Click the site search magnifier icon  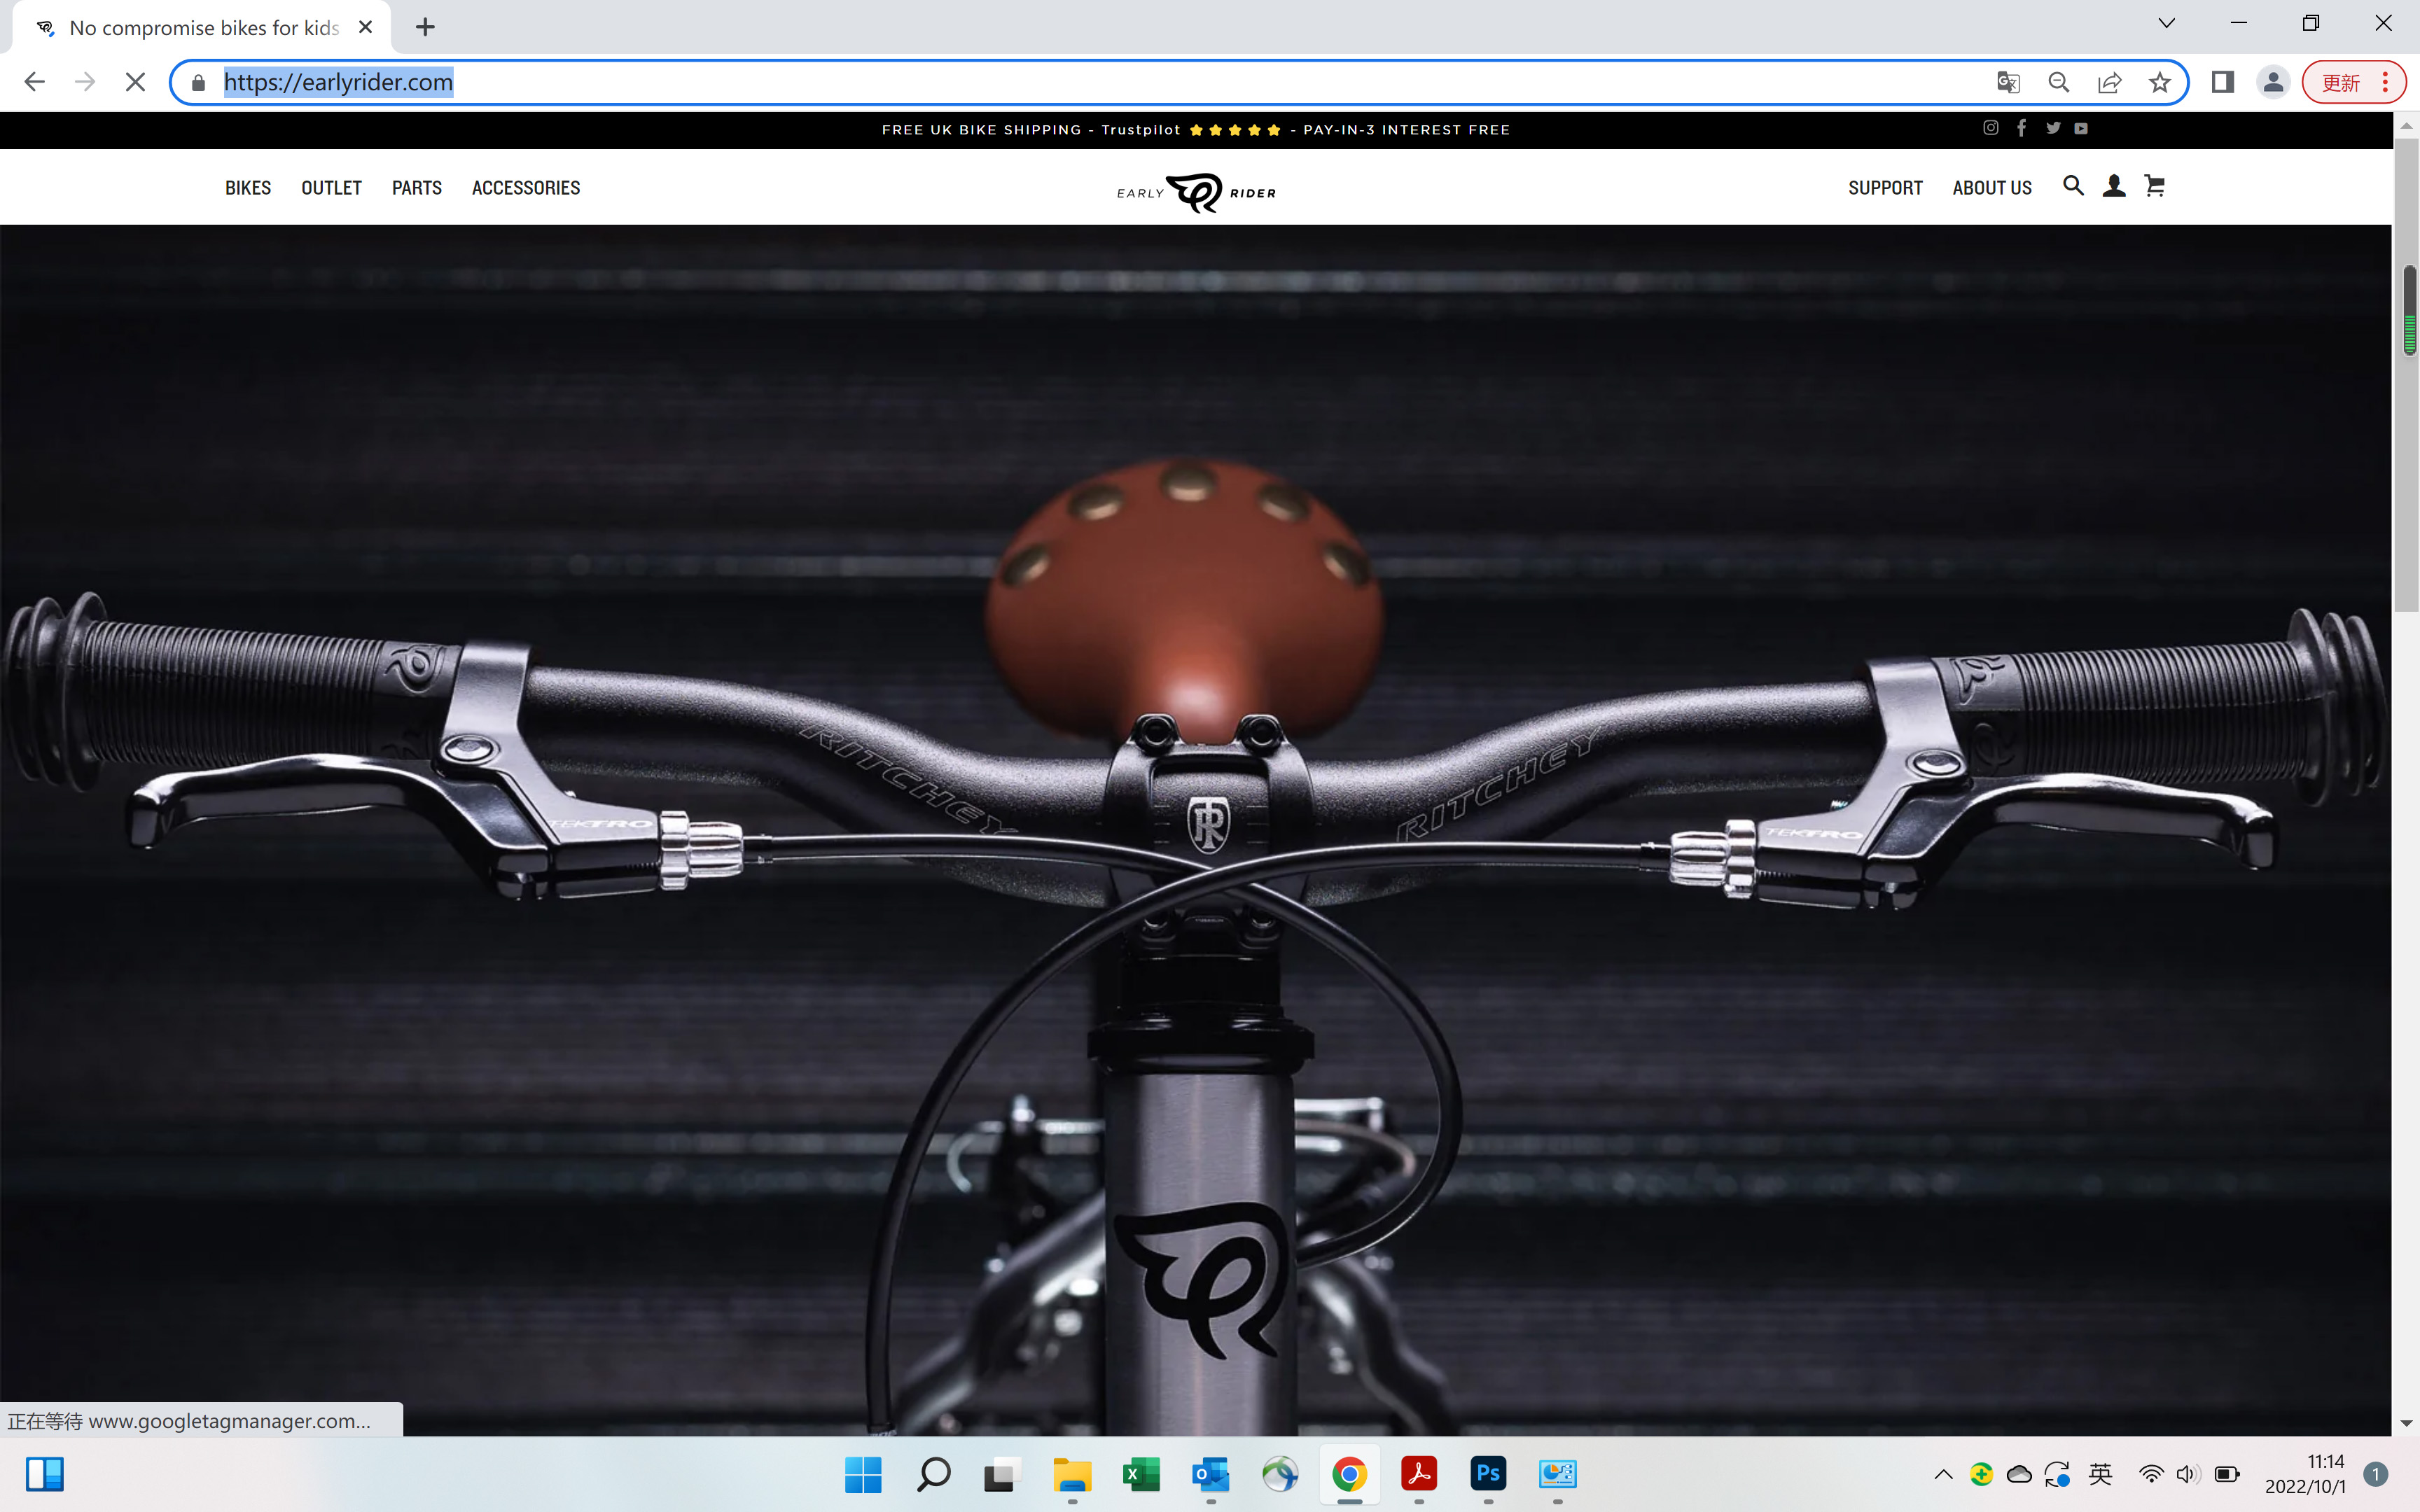pyautogui.click(x=2073, y=186)
